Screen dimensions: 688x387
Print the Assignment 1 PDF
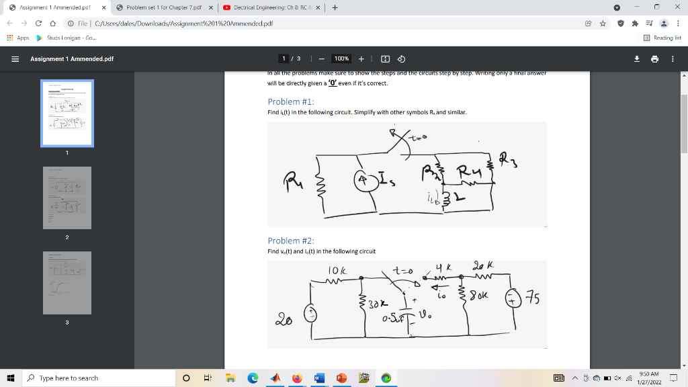point(654,58)
